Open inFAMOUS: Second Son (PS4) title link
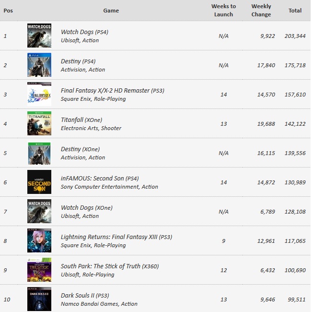 (100, 179)
